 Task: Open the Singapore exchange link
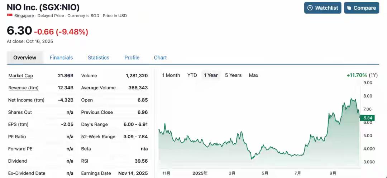coord(24,16)
